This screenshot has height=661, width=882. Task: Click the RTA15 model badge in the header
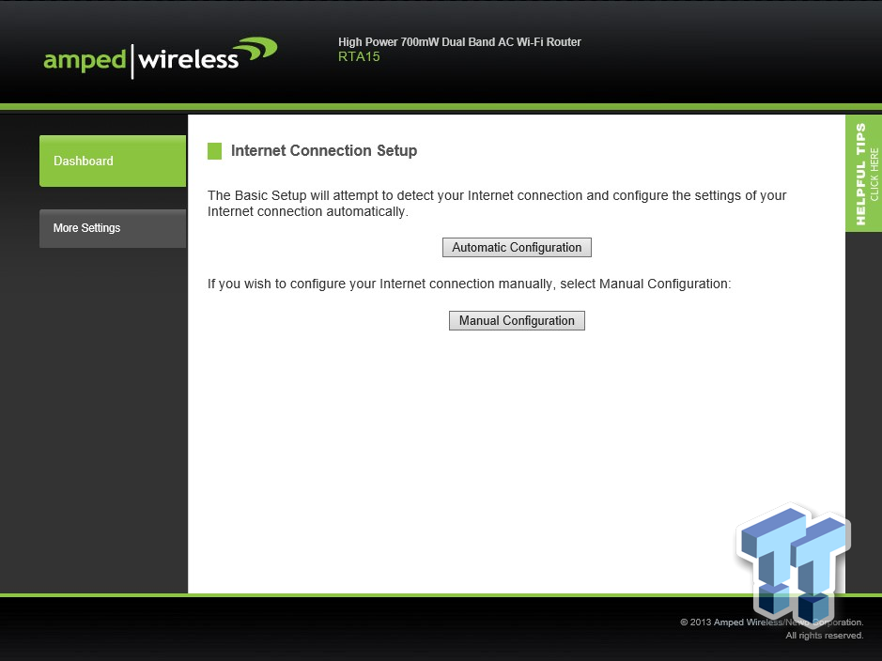click(358, 56)
